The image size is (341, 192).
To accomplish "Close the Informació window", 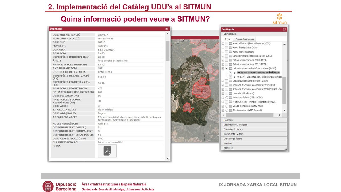I will point(167,29).
